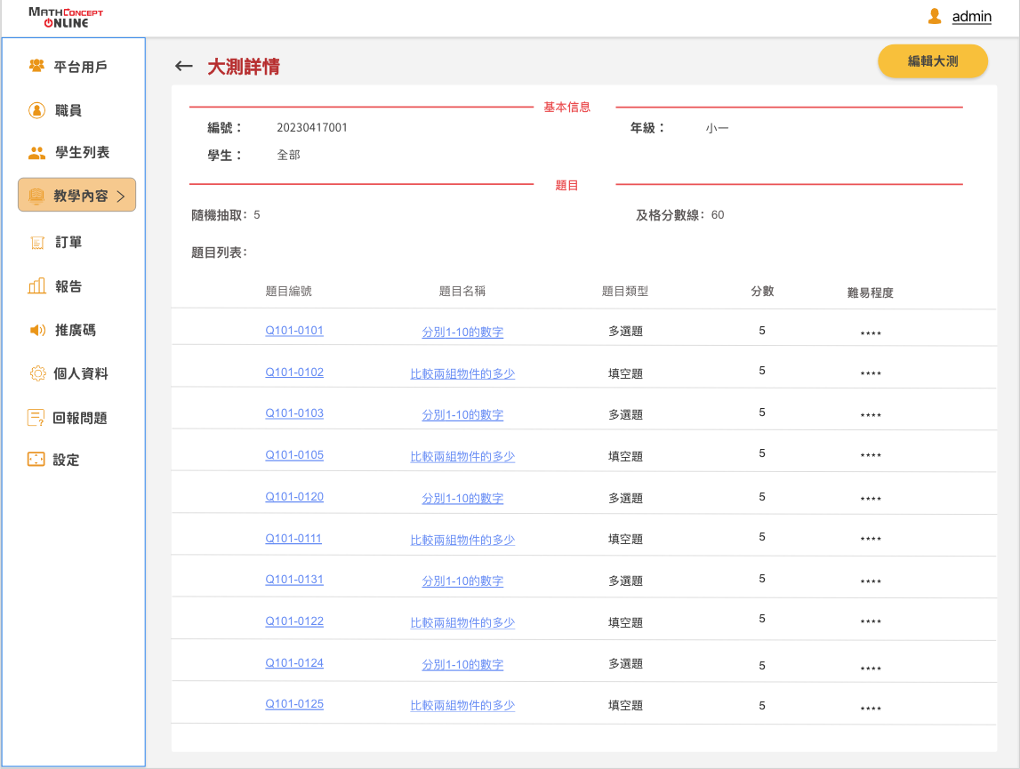Open question Q101-0122 link

pos(294,621)
